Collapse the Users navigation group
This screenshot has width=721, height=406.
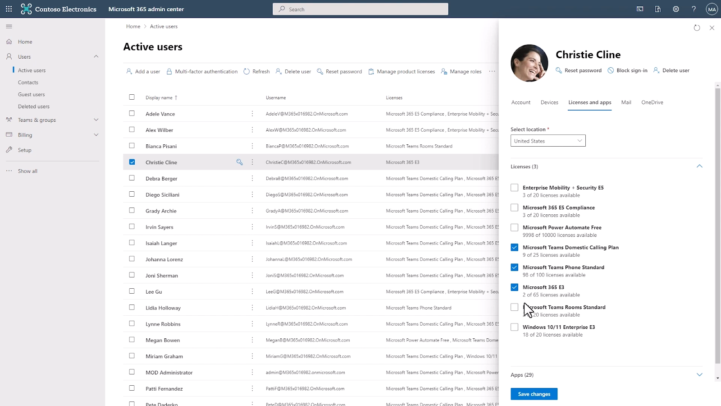click(96, 56)
